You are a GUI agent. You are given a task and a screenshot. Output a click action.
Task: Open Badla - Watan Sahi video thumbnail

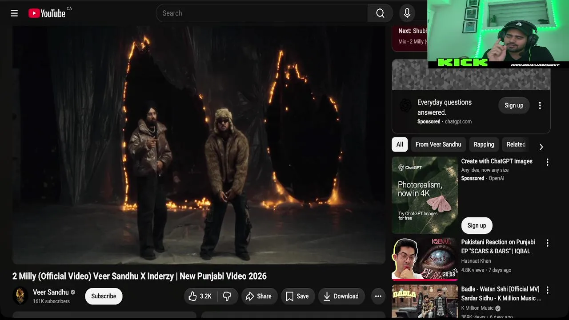click(x=425, y=301)
